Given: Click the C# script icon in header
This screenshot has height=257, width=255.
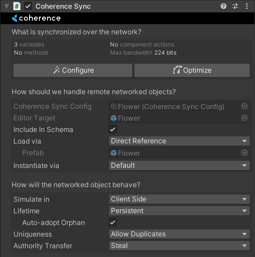Looking at the screenshot, I should click(x=17, y=6).
